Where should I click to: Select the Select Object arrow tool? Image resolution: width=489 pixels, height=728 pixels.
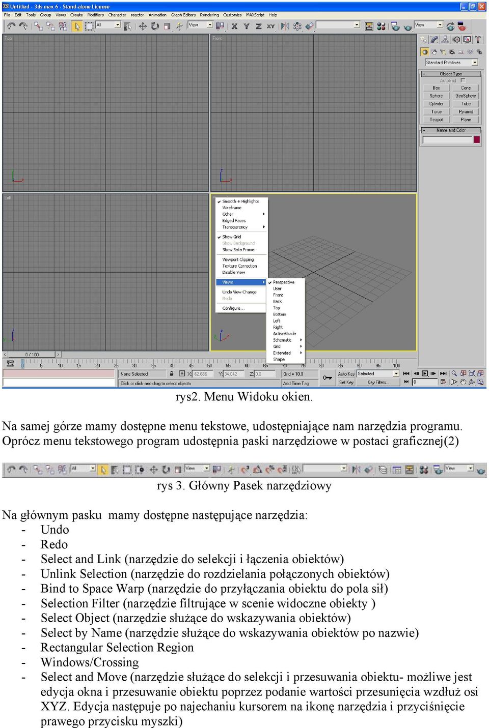point(77,25)
